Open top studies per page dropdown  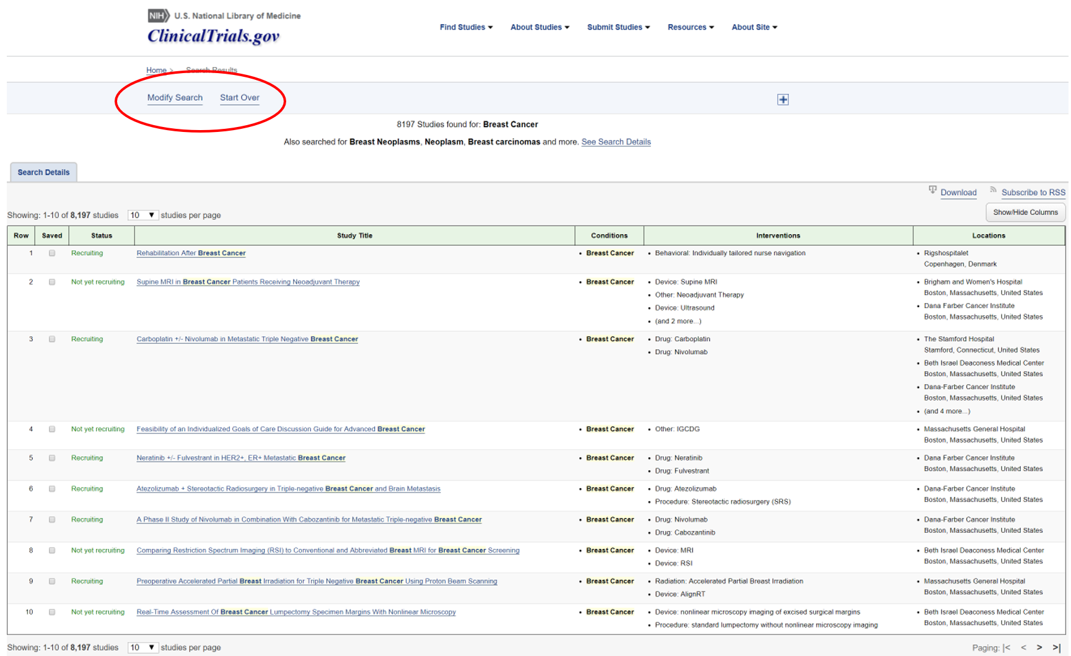(x=142, y=216)
